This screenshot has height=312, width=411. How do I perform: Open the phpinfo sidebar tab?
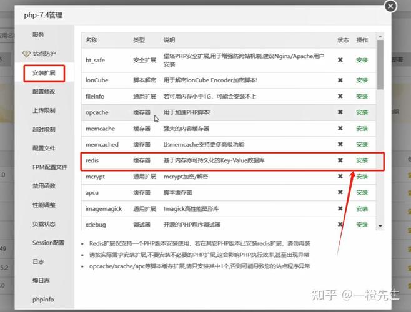[x=43, y=299]
